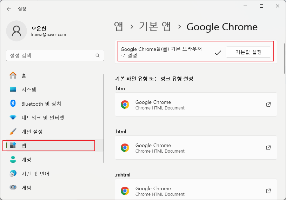Click the 오운현 account name
286x200 pixels.
point(39,28)
